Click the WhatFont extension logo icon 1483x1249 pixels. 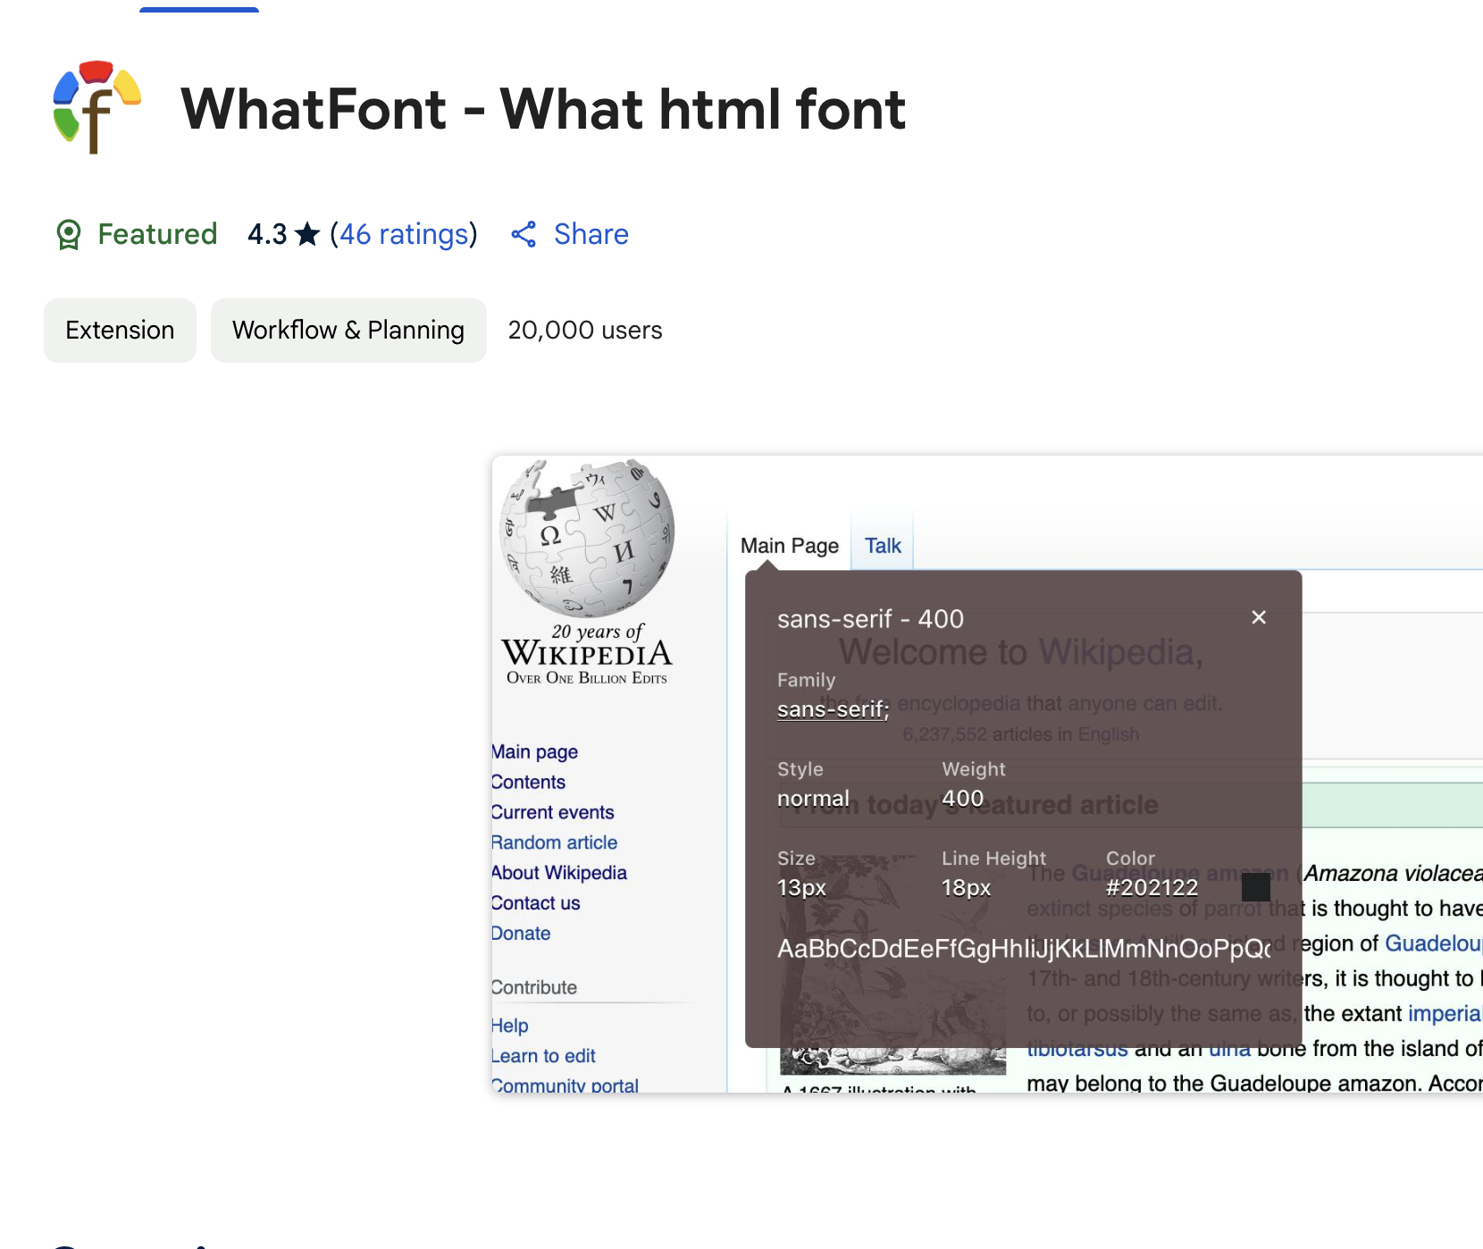[x=96, y=107]
